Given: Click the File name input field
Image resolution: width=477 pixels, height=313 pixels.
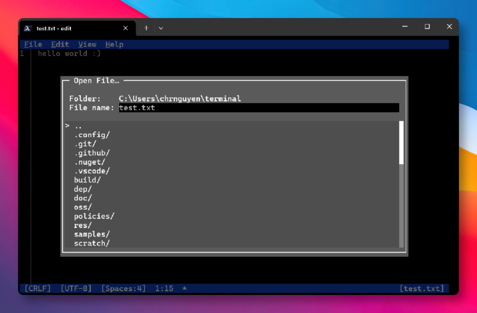Looking at the screenshot, I should tap(259, 108).
